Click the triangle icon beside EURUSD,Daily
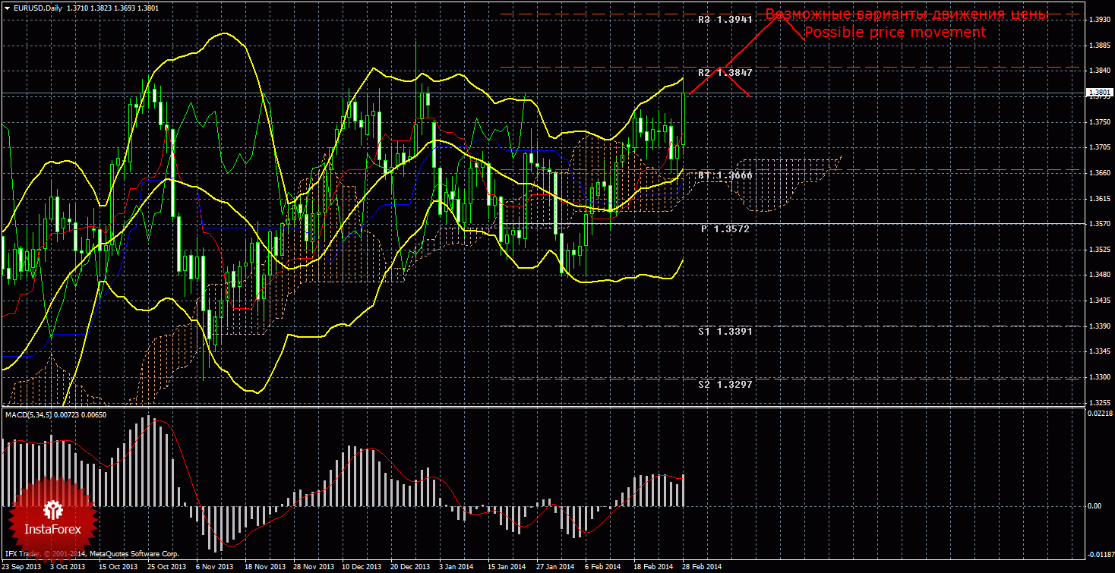Image resolution: width=1115 pixels, height=573 pixels. [7, 8]
